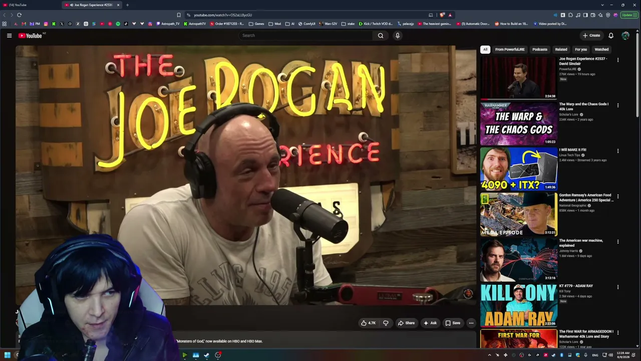Open the taskbar clock and date
Viewport: 641px width, 361px height.
coord(623,355)
